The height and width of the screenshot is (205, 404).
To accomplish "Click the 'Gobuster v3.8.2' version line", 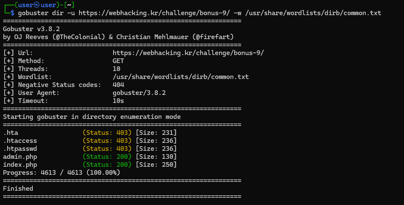I will 31,29.
